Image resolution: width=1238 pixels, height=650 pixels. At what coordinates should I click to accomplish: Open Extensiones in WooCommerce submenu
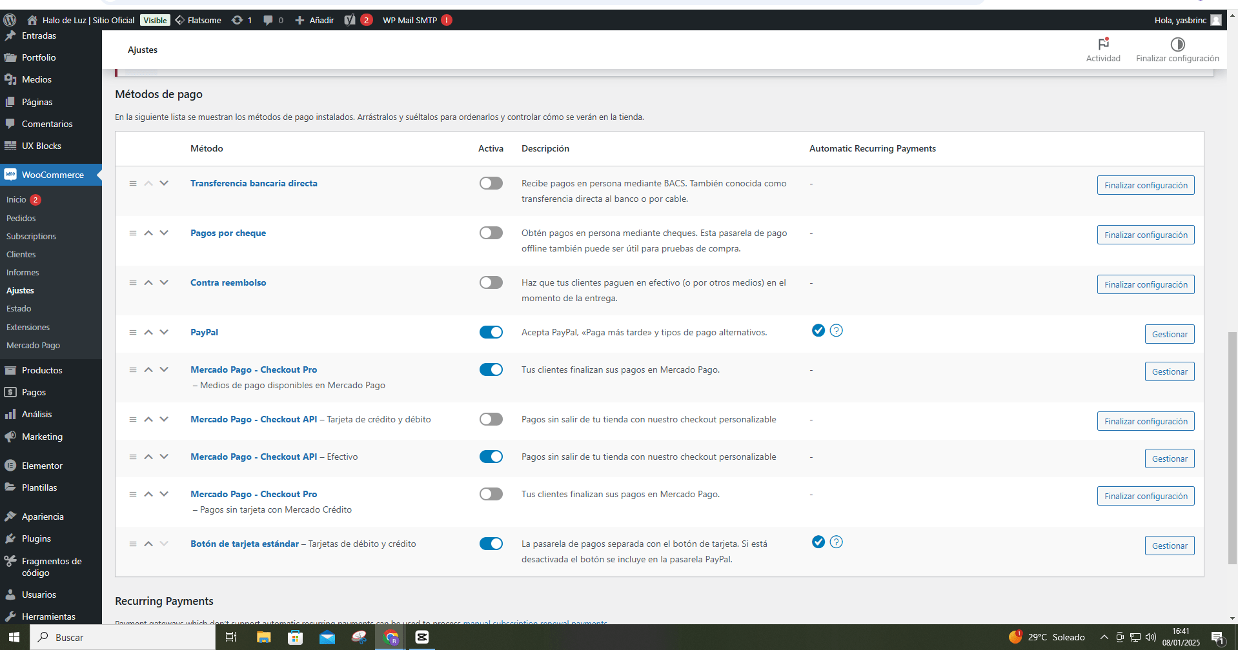28,327
